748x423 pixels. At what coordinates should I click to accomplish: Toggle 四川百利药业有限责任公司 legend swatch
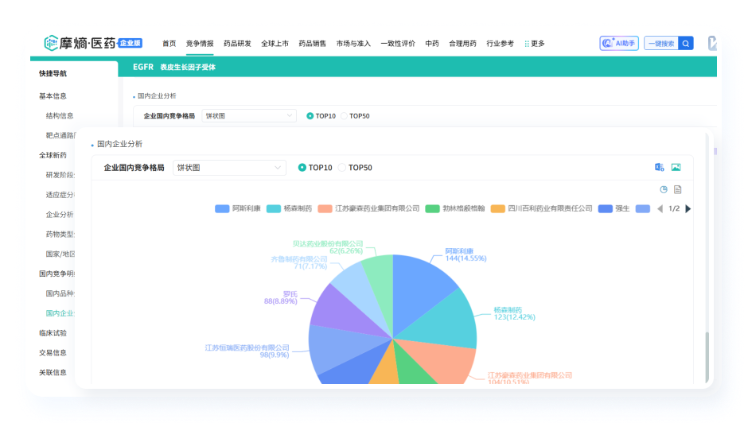coord(497,208)
